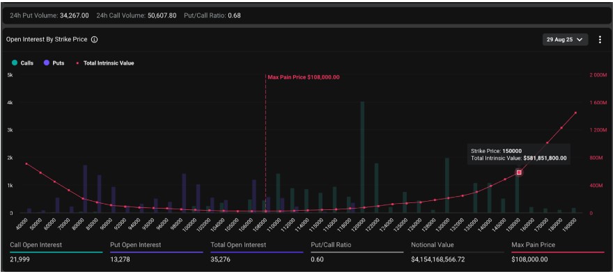Screen dimensions: 615x274
Task: Click the 108000 strike axis label
Action: 260,225
